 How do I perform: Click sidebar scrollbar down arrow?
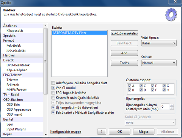tap(45, 135)
